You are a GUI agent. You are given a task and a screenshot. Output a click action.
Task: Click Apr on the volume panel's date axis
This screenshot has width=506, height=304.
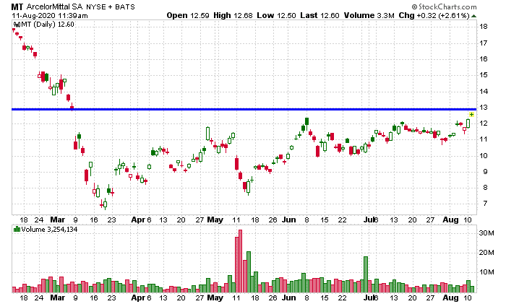click(138, 298)
